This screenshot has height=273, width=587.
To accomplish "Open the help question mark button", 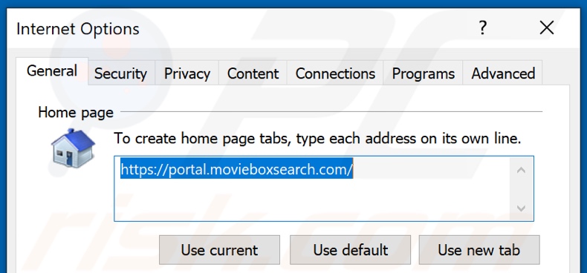I will click(x=483, y=28).
